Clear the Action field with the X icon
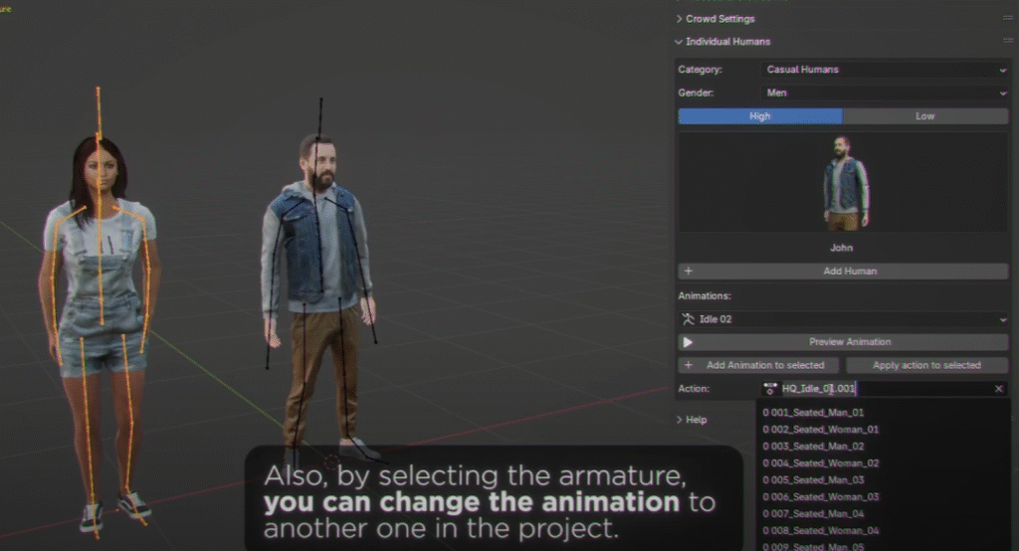The height and width of the screenshot is (551, 1019). pyautogui.click(x=998, y=389)
